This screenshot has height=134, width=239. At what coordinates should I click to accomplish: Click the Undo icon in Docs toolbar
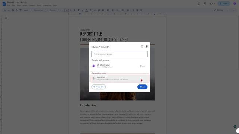coord(5,10)
